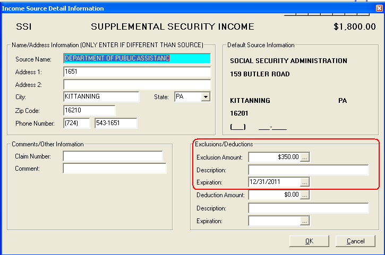Click the City field containing KITTANNING
385x255 pixels.
pyautogui.click(x=100, y=97)
